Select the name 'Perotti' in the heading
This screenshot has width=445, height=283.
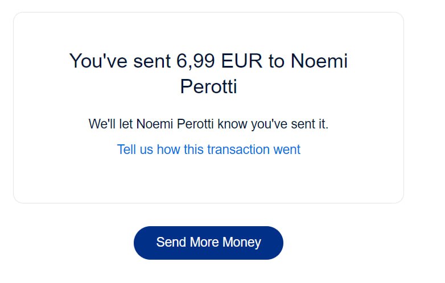click(208, 87)
